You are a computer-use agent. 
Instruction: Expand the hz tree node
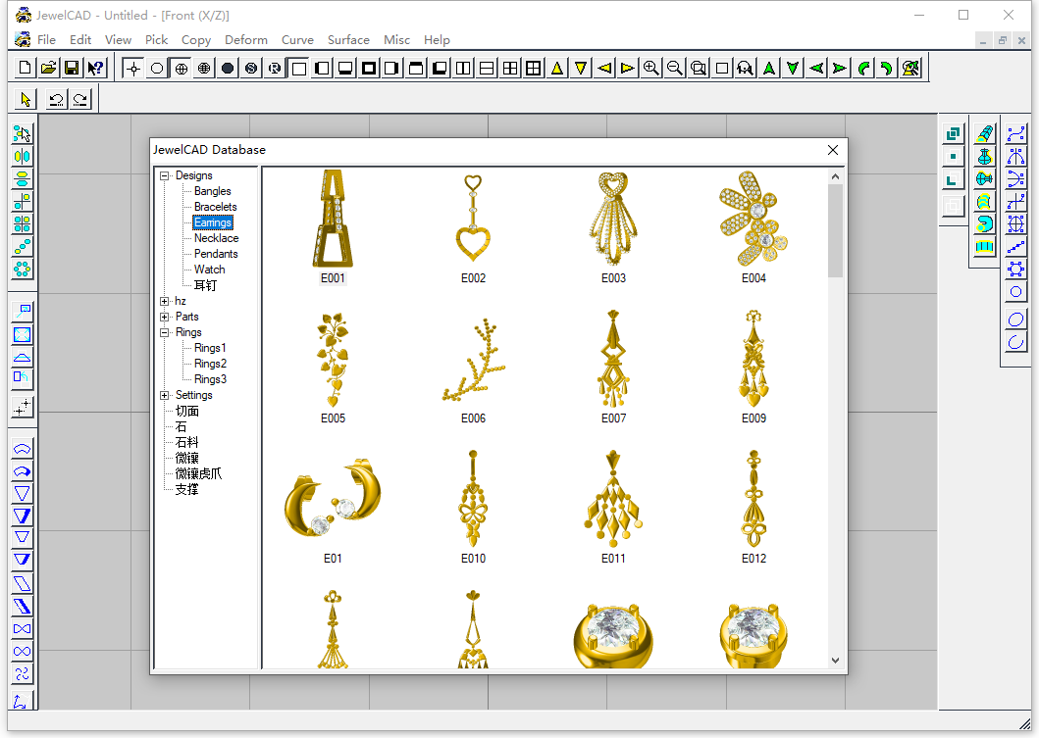click(x=164, y=301)
